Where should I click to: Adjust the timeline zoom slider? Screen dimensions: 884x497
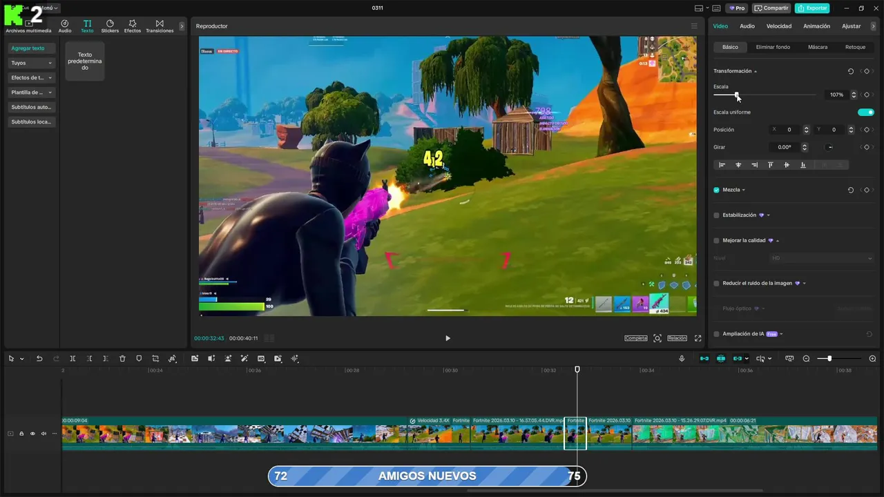[x=829, y=358]
